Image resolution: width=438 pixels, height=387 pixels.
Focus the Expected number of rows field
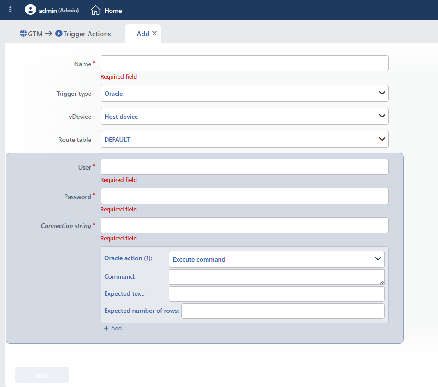[x=283, y=311]
